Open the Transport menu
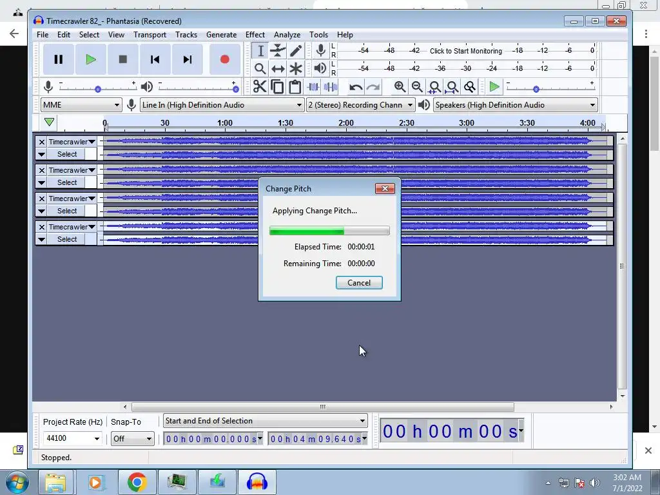The image size is (660, 495). [x=150, y=35]
